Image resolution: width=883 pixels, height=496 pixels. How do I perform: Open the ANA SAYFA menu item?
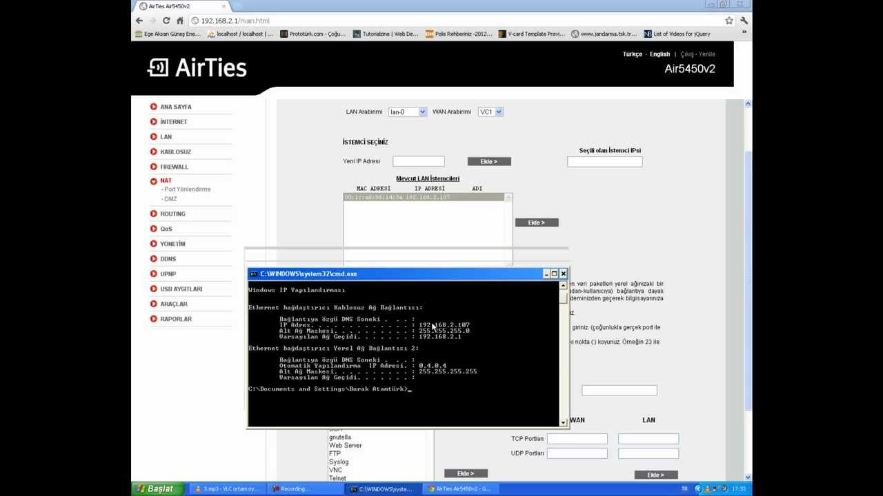pyautogui.click(x=176, y=107)
